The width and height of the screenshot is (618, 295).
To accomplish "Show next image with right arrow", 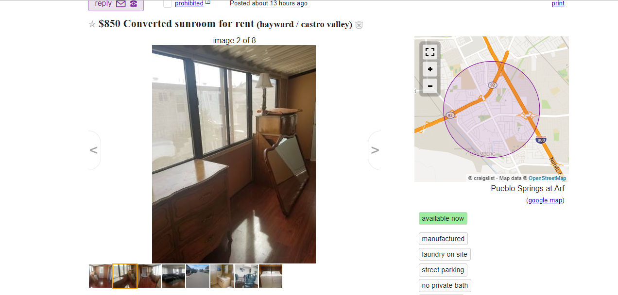I will [x=375, y=150].
